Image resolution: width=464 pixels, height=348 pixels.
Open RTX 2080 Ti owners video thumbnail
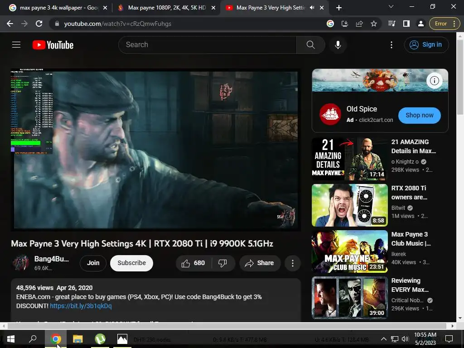349,205
